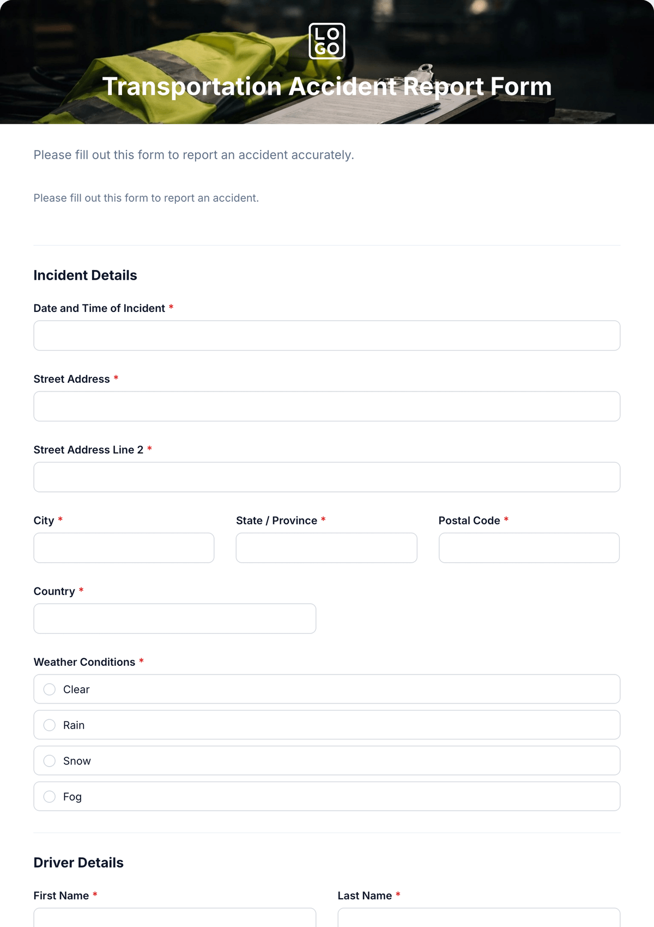This screenshot has height=927, width=654.
Task: Activate the Street Address Line 2 field
Action: point(327,477)
